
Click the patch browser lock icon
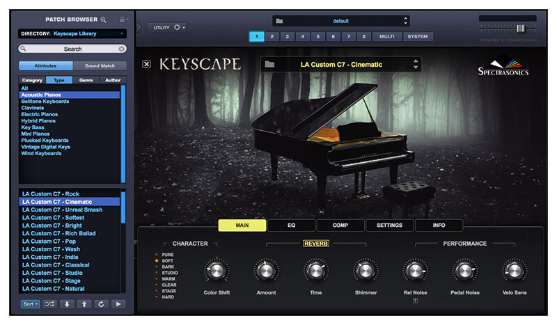coord(123,19)
